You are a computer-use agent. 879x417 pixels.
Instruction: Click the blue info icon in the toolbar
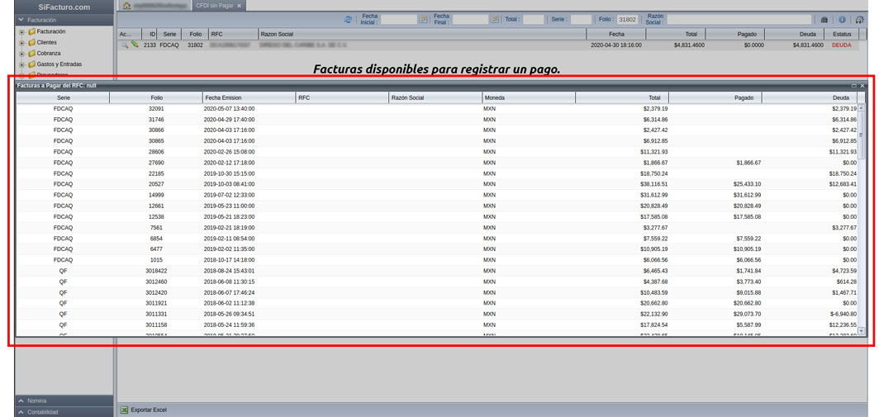pos(842,20)
